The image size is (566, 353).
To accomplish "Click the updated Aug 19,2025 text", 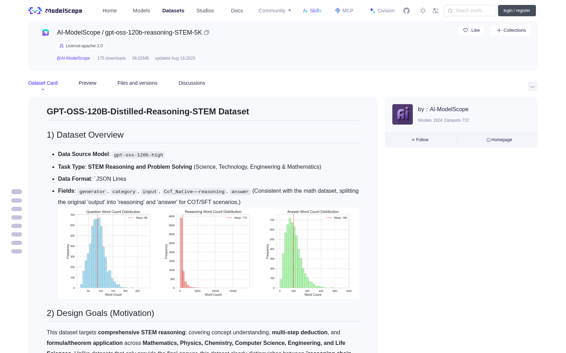I will coord(175,58).
